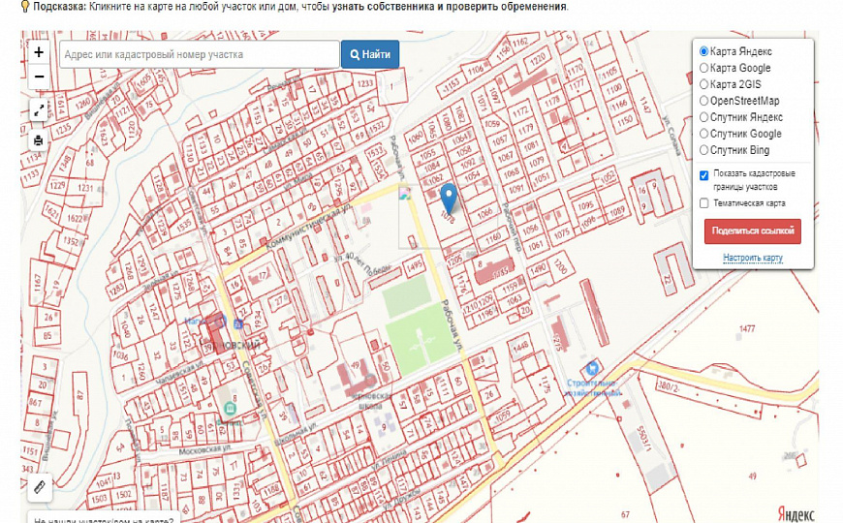Screen dimensions: 843x523
Task: Focus the address or cadastral number field
Action: pyautogui.click(x=199, y=55)
